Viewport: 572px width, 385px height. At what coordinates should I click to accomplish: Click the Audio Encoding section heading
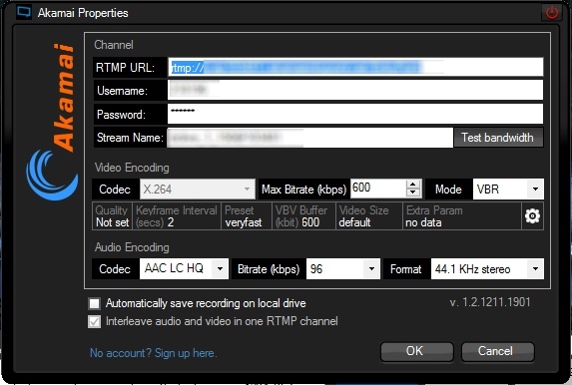tap(132, 247)
